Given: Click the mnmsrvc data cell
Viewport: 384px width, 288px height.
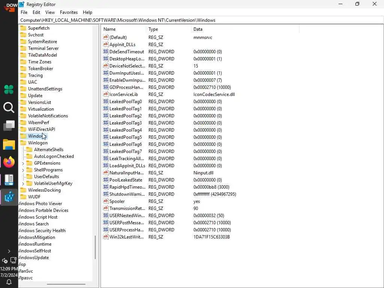Looking at the screenshot, I should click(x=203, y=37).
